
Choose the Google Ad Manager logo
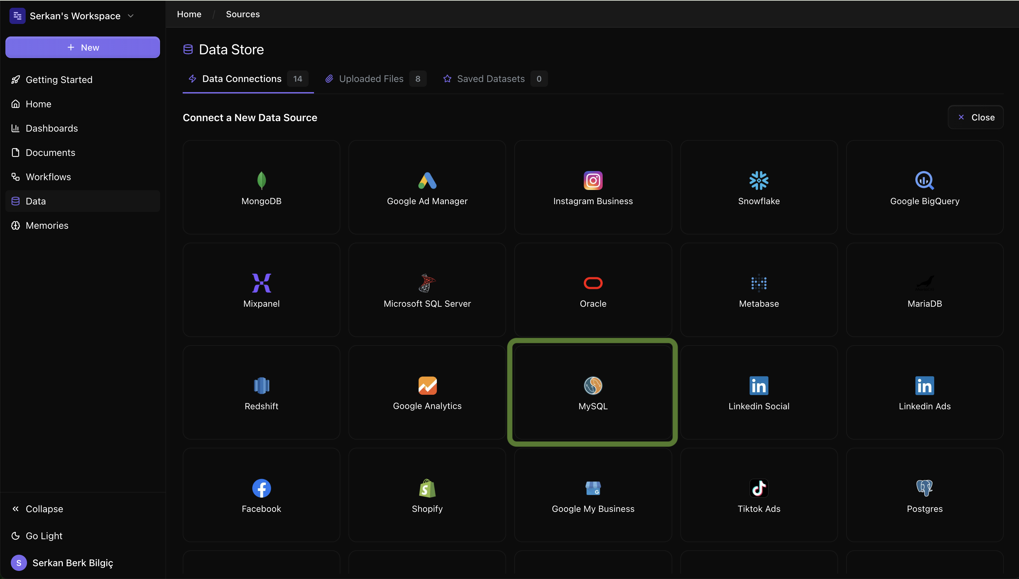click(427, 181)
